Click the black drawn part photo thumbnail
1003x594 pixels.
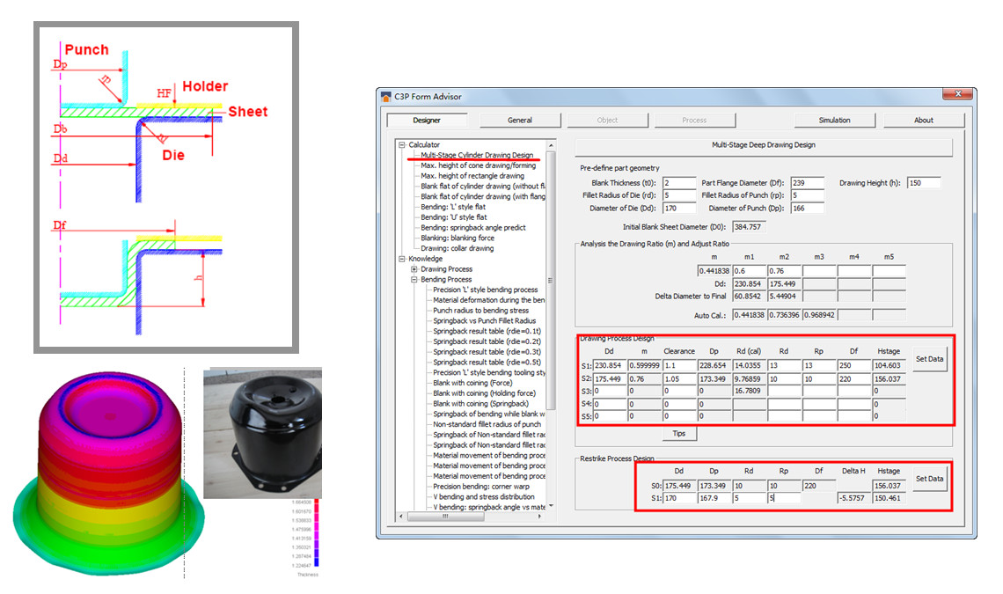261,436
